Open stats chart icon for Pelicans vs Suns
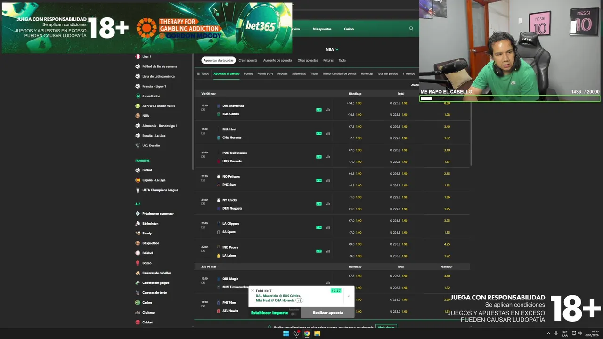This screenshot has height=339, width=603. click(328, 180)
